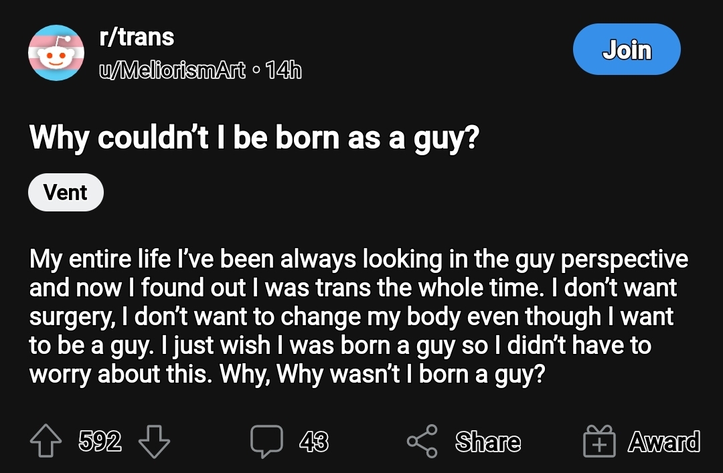This screenshot has width=723, height=473.
Task: Click the dot separator before 14h
Action: coord(256,70)
